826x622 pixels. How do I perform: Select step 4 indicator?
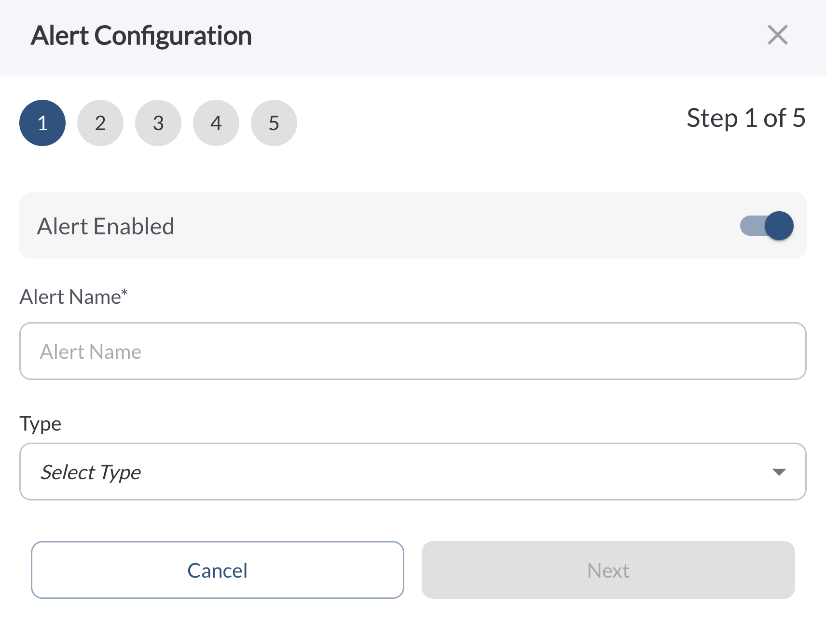click(216, 123)
